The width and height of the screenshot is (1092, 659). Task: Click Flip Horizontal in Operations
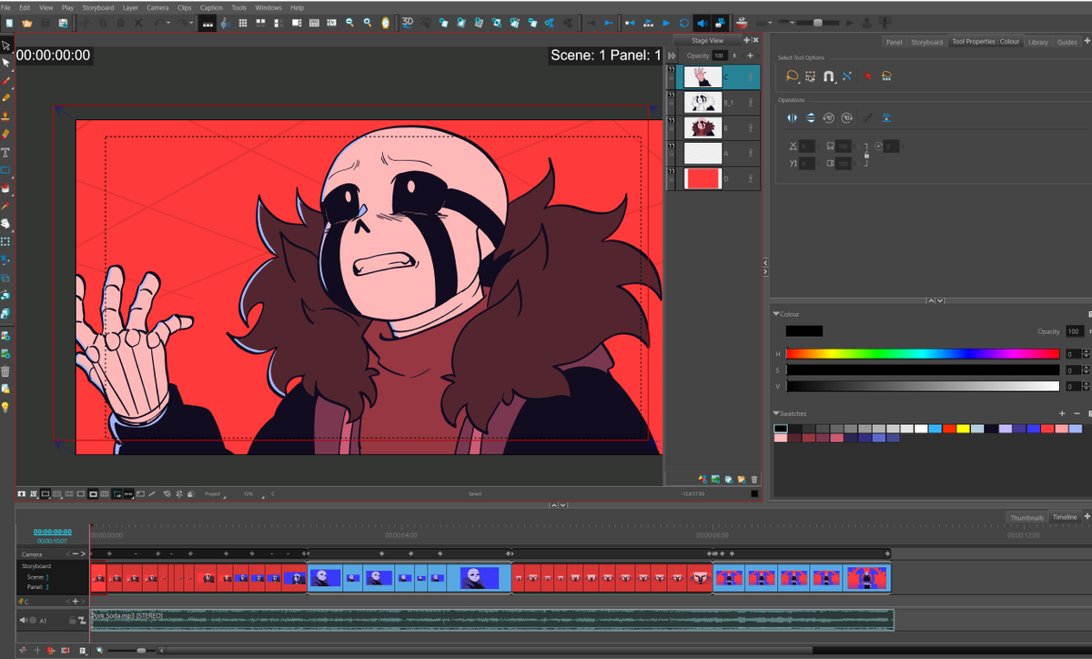click(x=792, y=117)
